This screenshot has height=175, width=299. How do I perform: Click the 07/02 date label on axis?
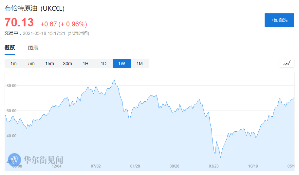[96, 166]
